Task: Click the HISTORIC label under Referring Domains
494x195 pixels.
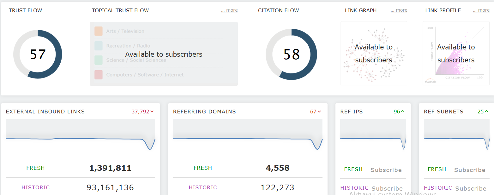Action: (x=203, y=187)
